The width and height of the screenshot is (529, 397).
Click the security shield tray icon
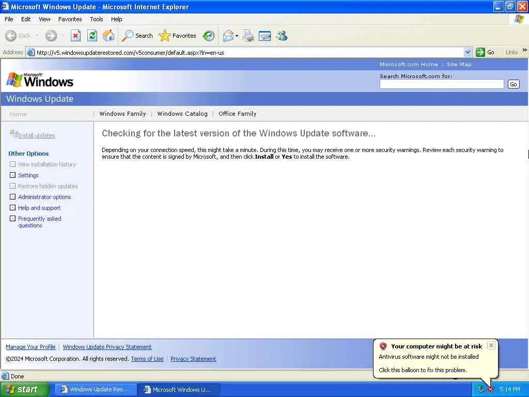point(490,390)
